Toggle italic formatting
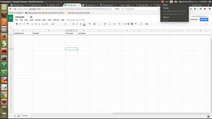This screenshot has height=119, width=212. [x=77, y=24]
